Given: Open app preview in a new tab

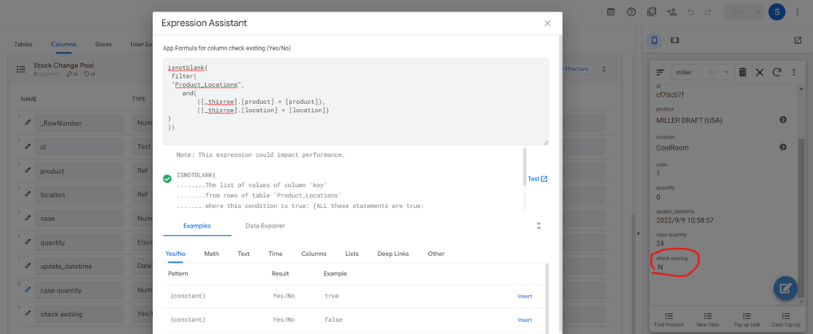Looking at the screenshot, I should (x=798, y=41).
